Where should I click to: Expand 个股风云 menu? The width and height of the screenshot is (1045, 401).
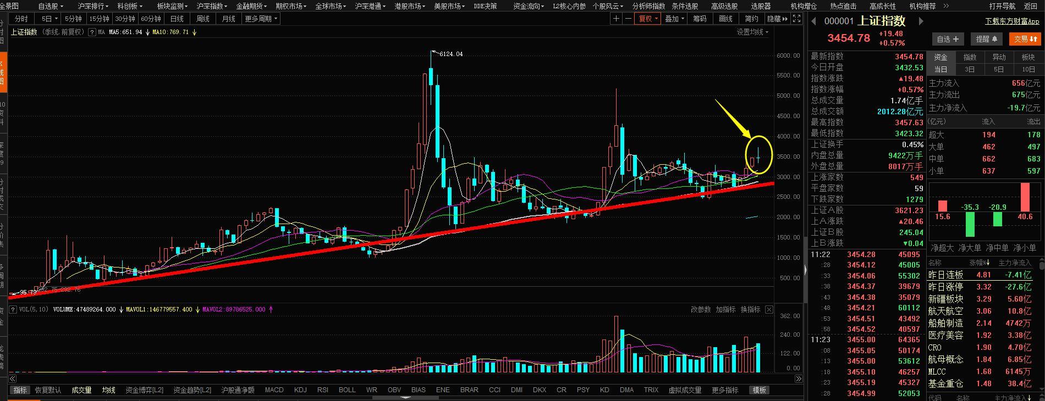click(608, 6)
